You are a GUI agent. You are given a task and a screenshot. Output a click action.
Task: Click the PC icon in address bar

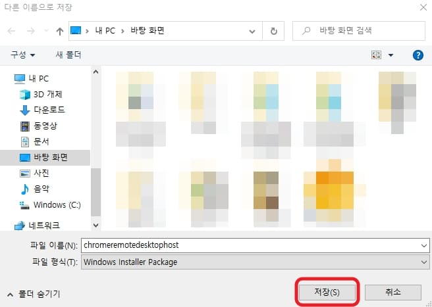point(76,30)
